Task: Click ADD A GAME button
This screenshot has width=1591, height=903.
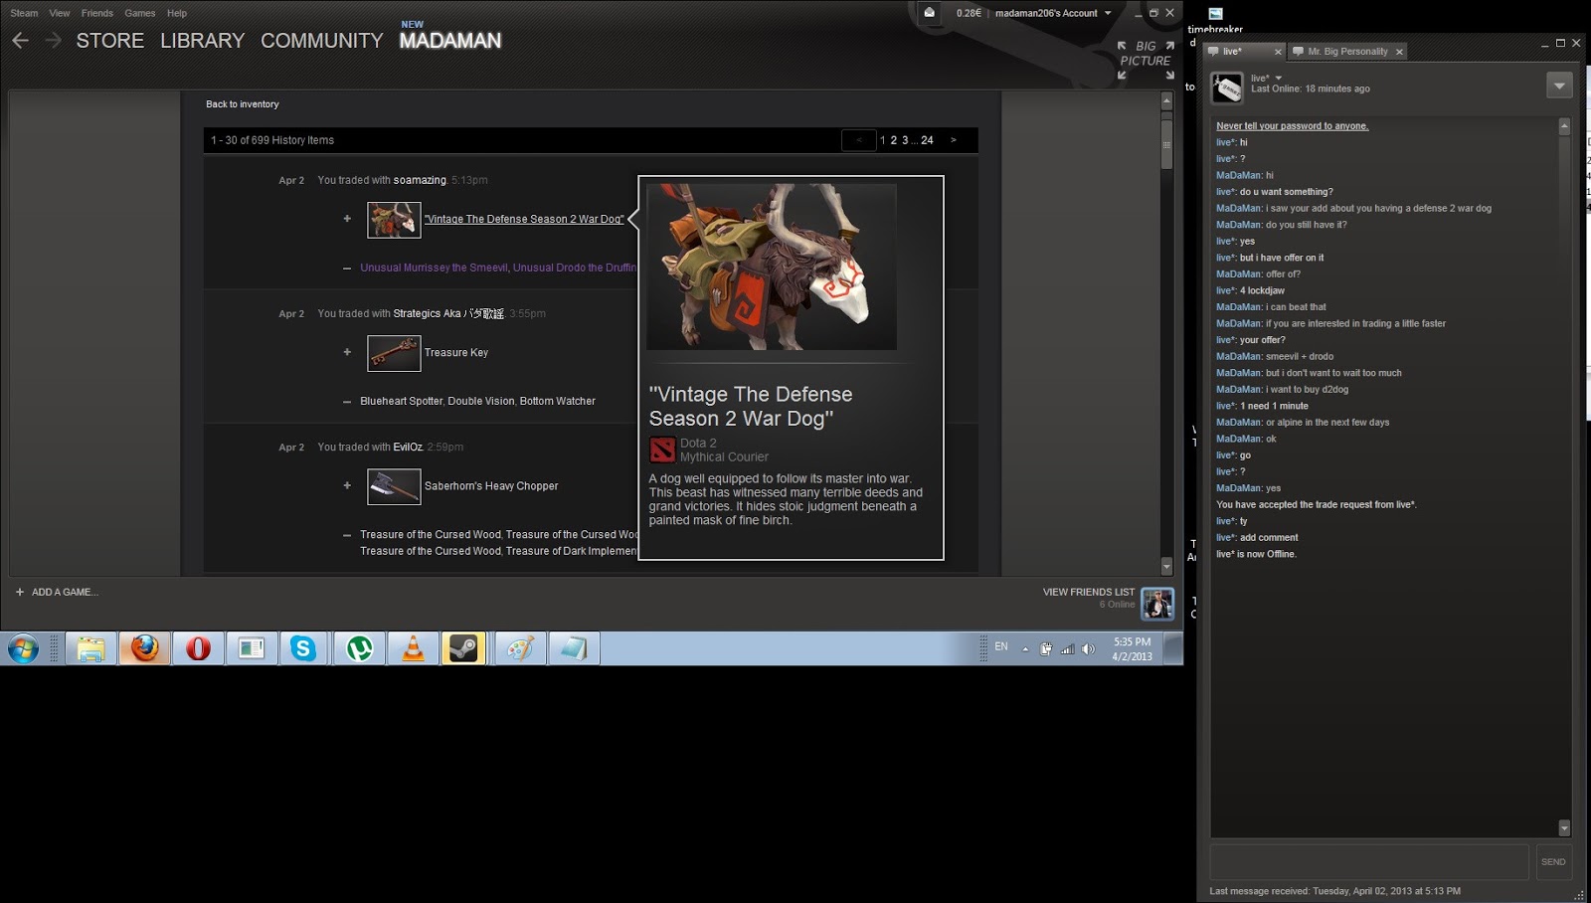Action: tap(57, 592)
